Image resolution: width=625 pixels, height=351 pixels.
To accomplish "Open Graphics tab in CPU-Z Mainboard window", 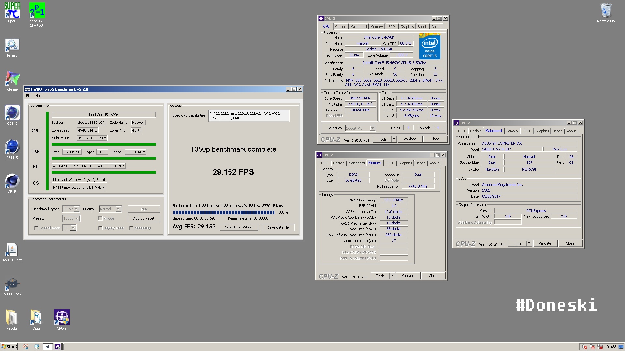I will pos(542,131).
